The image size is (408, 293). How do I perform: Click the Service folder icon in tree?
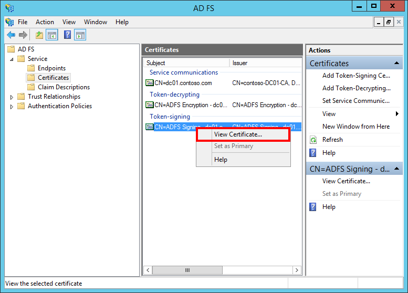[21, 59]
